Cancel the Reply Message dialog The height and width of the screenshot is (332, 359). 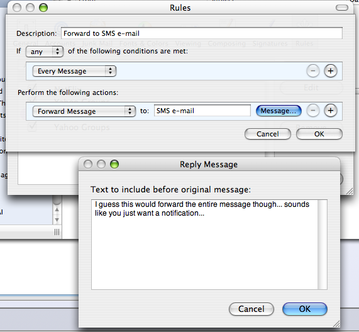(251, 309)
